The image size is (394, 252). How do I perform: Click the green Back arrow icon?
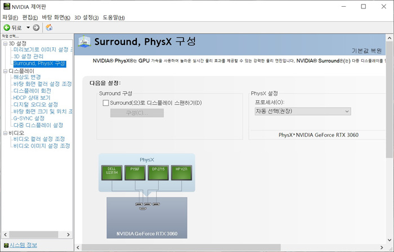point(7,28)
